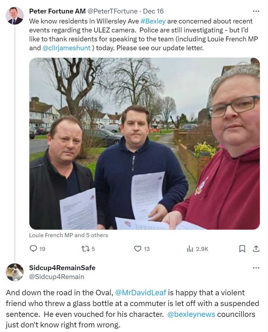The image size is (268, 332).
Task: Open Sidcup4RemainSafe cat avatar
Action: click(x=14, y=272)
